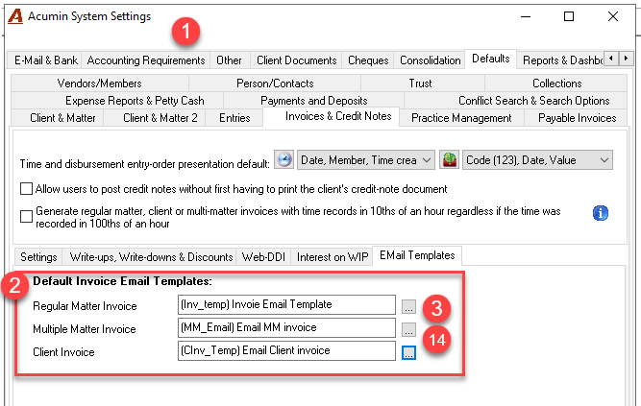Click the Multiple Matter Invoice label
This screenshot has height=406, width=641.
click(x=85, y=329)
